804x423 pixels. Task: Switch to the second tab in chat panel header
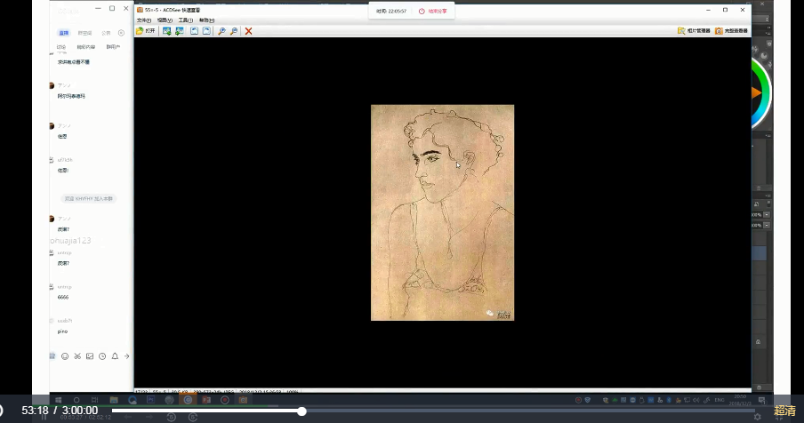(84, 33)
